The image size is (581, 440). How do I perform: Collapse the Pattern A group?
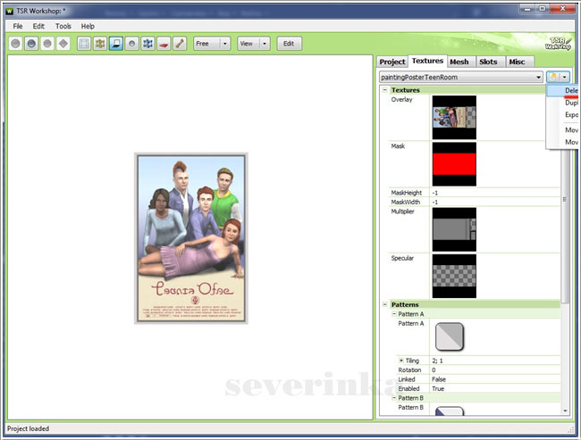(x=394, y=314)
